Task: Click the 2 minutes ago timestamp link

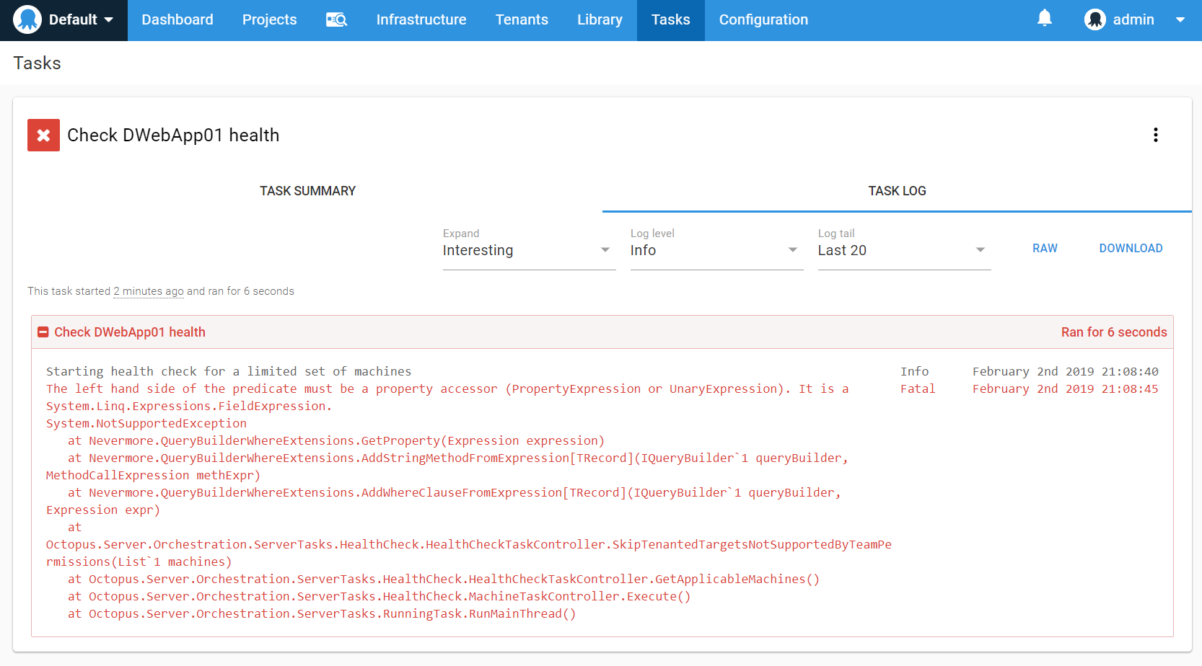Action: (148, 291)
